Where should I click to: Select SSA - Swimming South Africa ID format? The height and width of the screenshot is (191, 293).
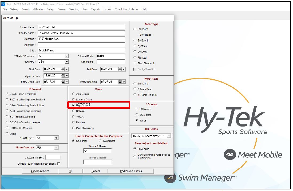point(7,105)
